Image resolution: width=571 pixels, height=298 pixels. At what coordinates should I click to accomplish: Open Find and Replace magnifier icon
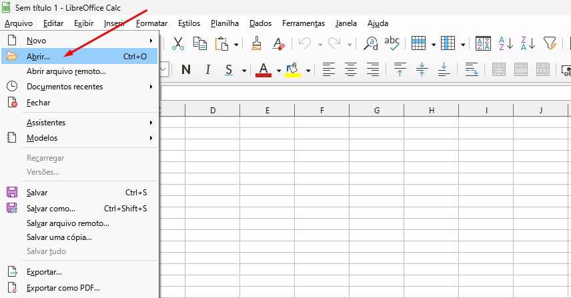click(x=371, y=44)
